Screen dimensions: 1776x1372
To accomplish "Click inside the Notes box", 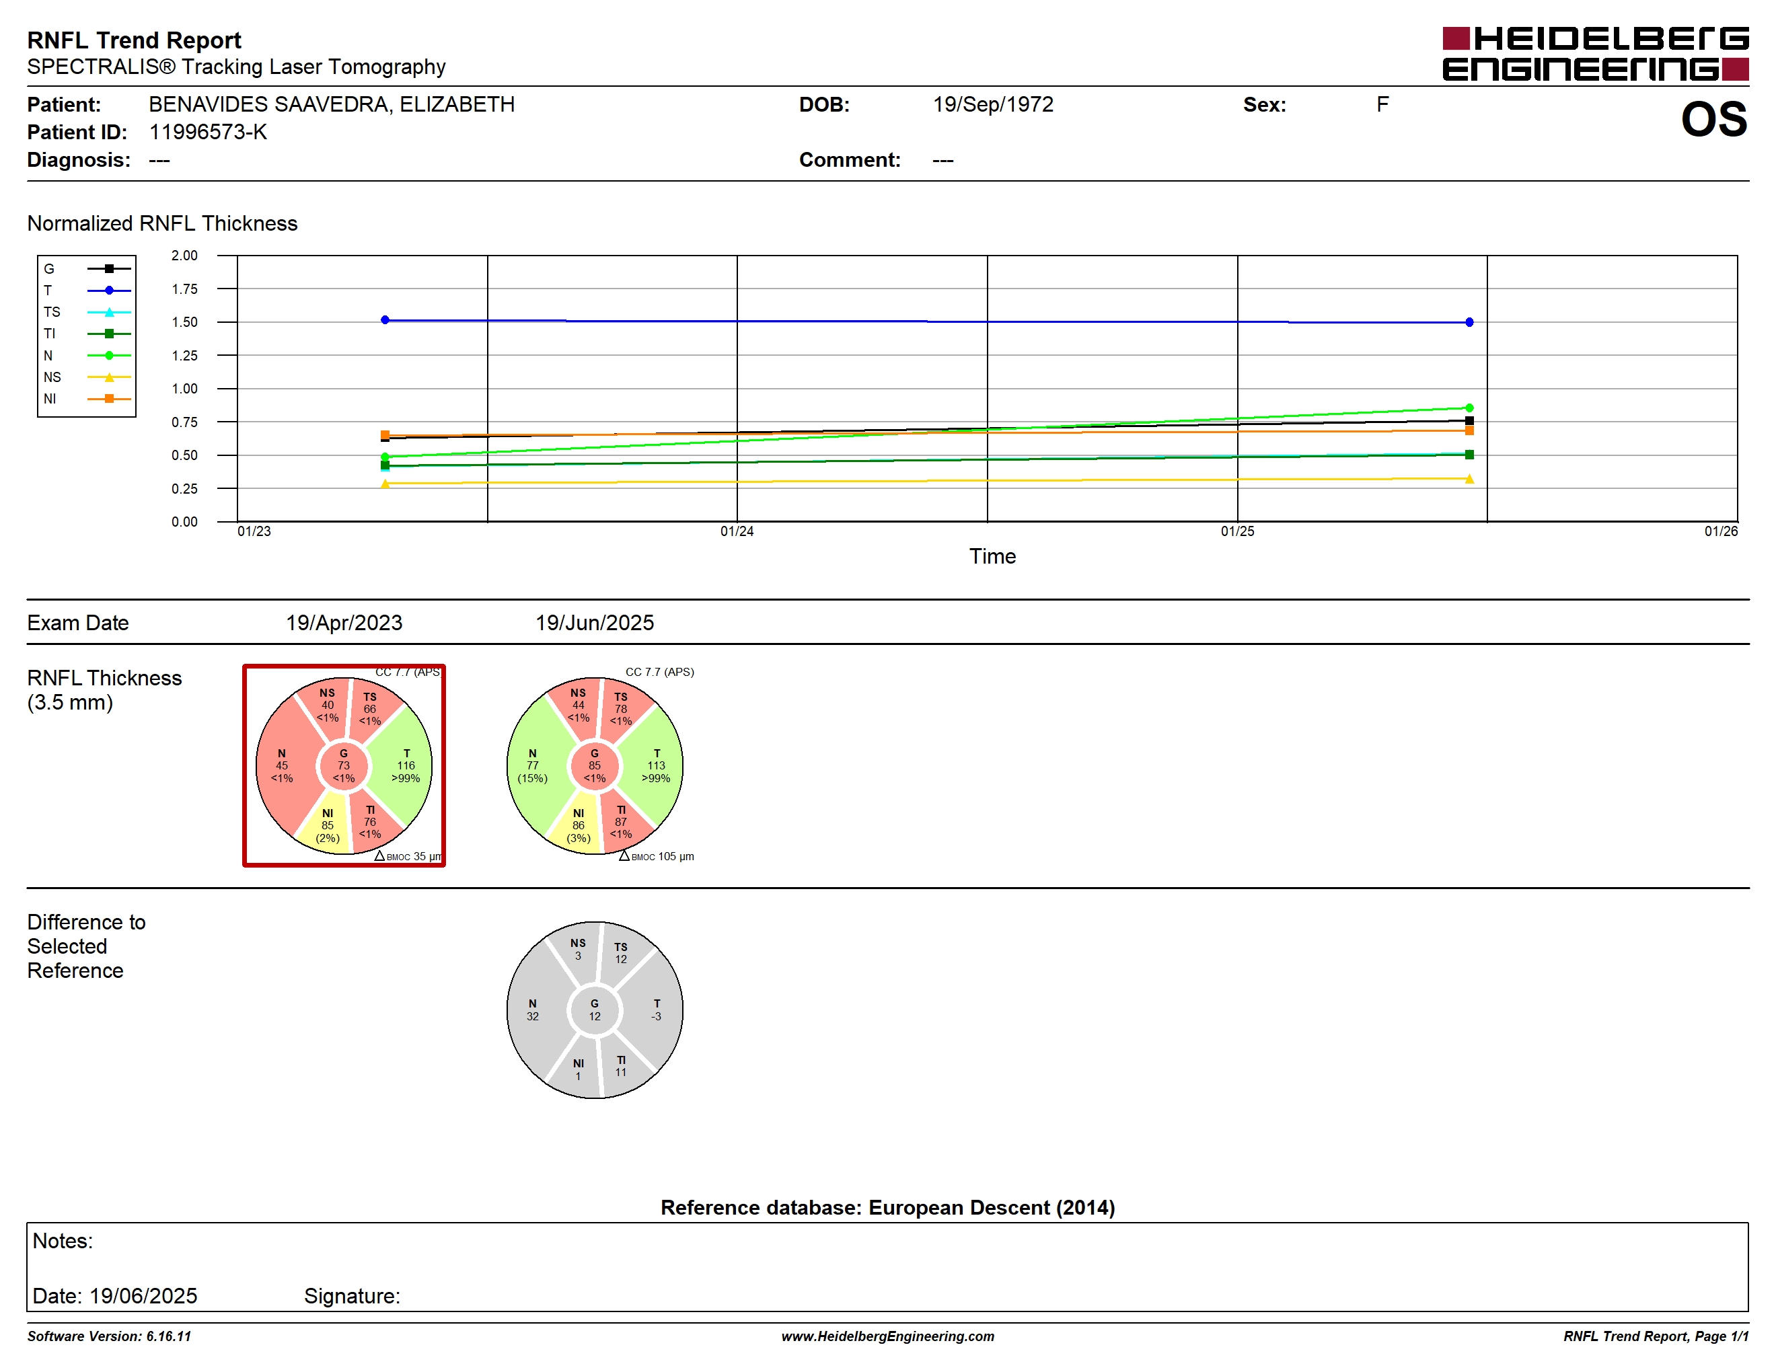I will [887, 1266].
